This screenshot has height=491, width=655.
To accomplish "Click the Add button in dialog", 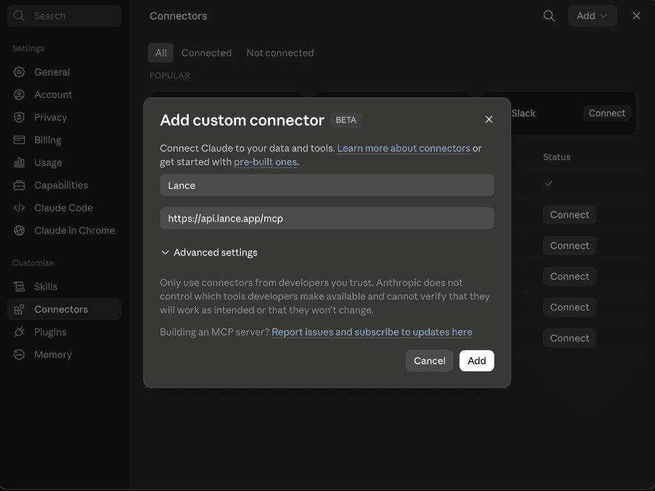I will point(477,360).
